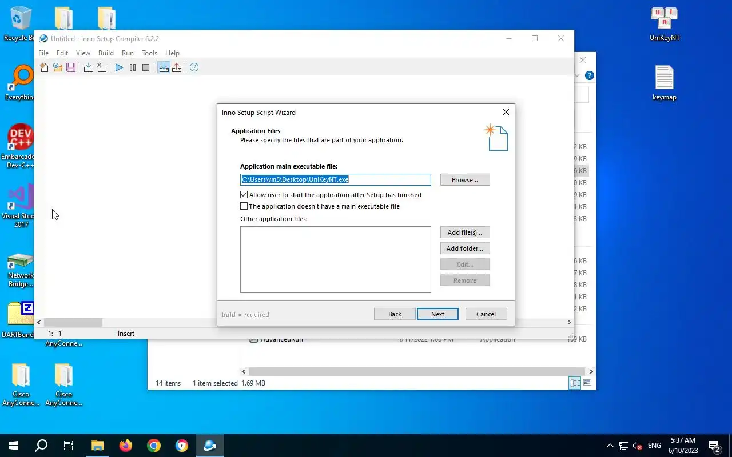Click the Windows Start button
Screen dimensions: 732x457
click(14, 446)
